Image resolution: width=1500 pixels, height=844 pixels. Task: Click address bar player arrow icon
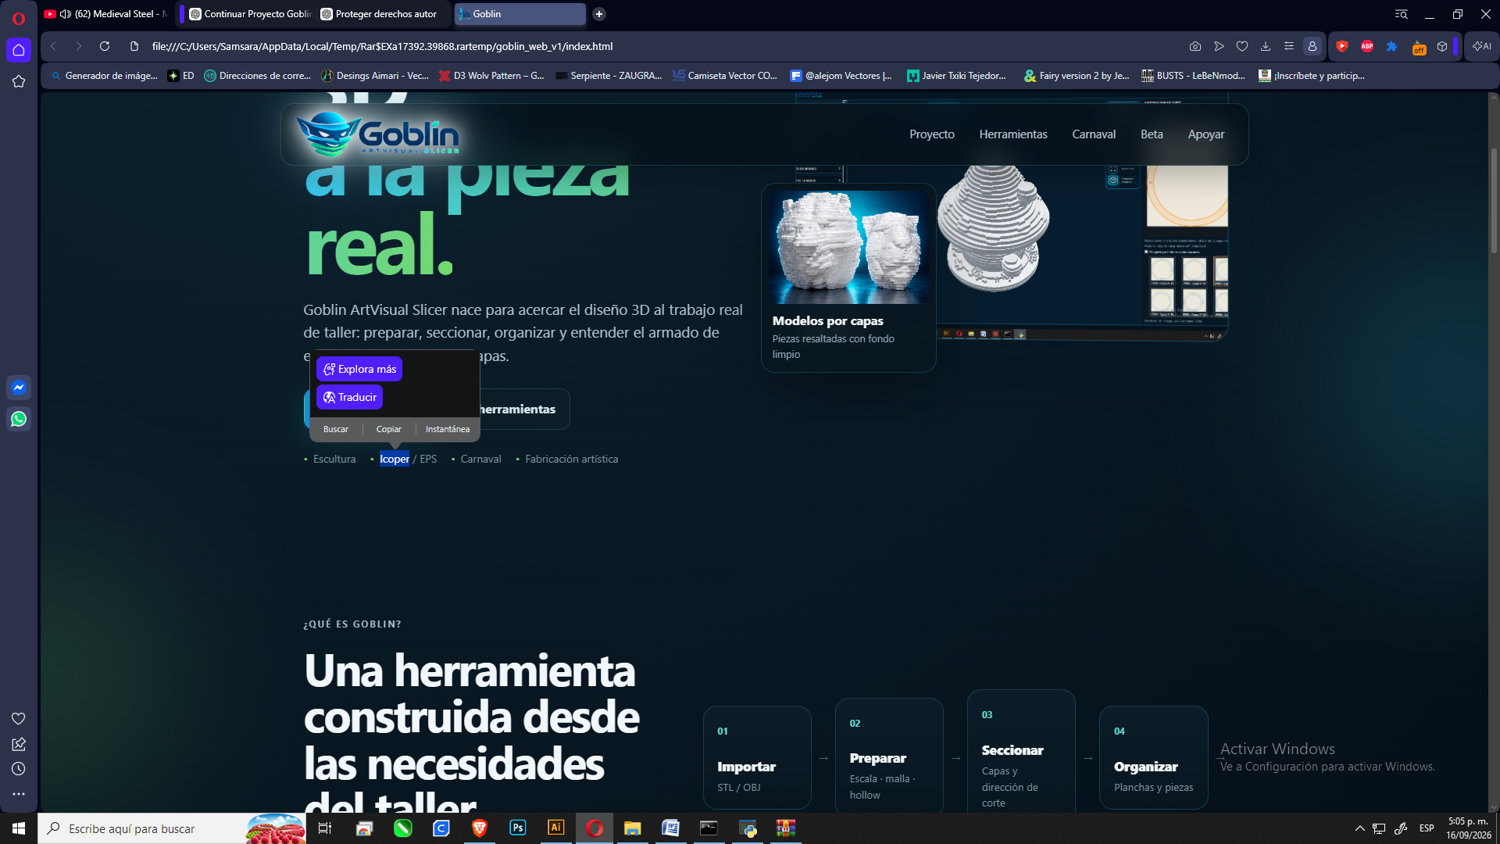click(1219, 46)
